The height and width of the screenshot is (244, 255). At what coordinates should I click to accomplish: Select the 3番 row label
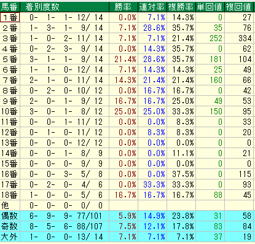coord(10,38)
